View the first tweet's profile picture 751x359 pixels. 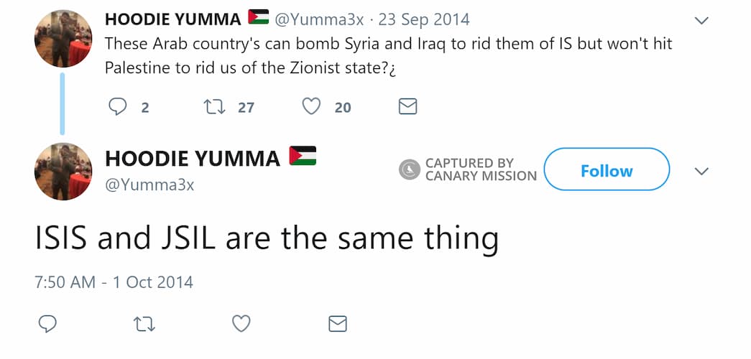click(x=63, y=37)
